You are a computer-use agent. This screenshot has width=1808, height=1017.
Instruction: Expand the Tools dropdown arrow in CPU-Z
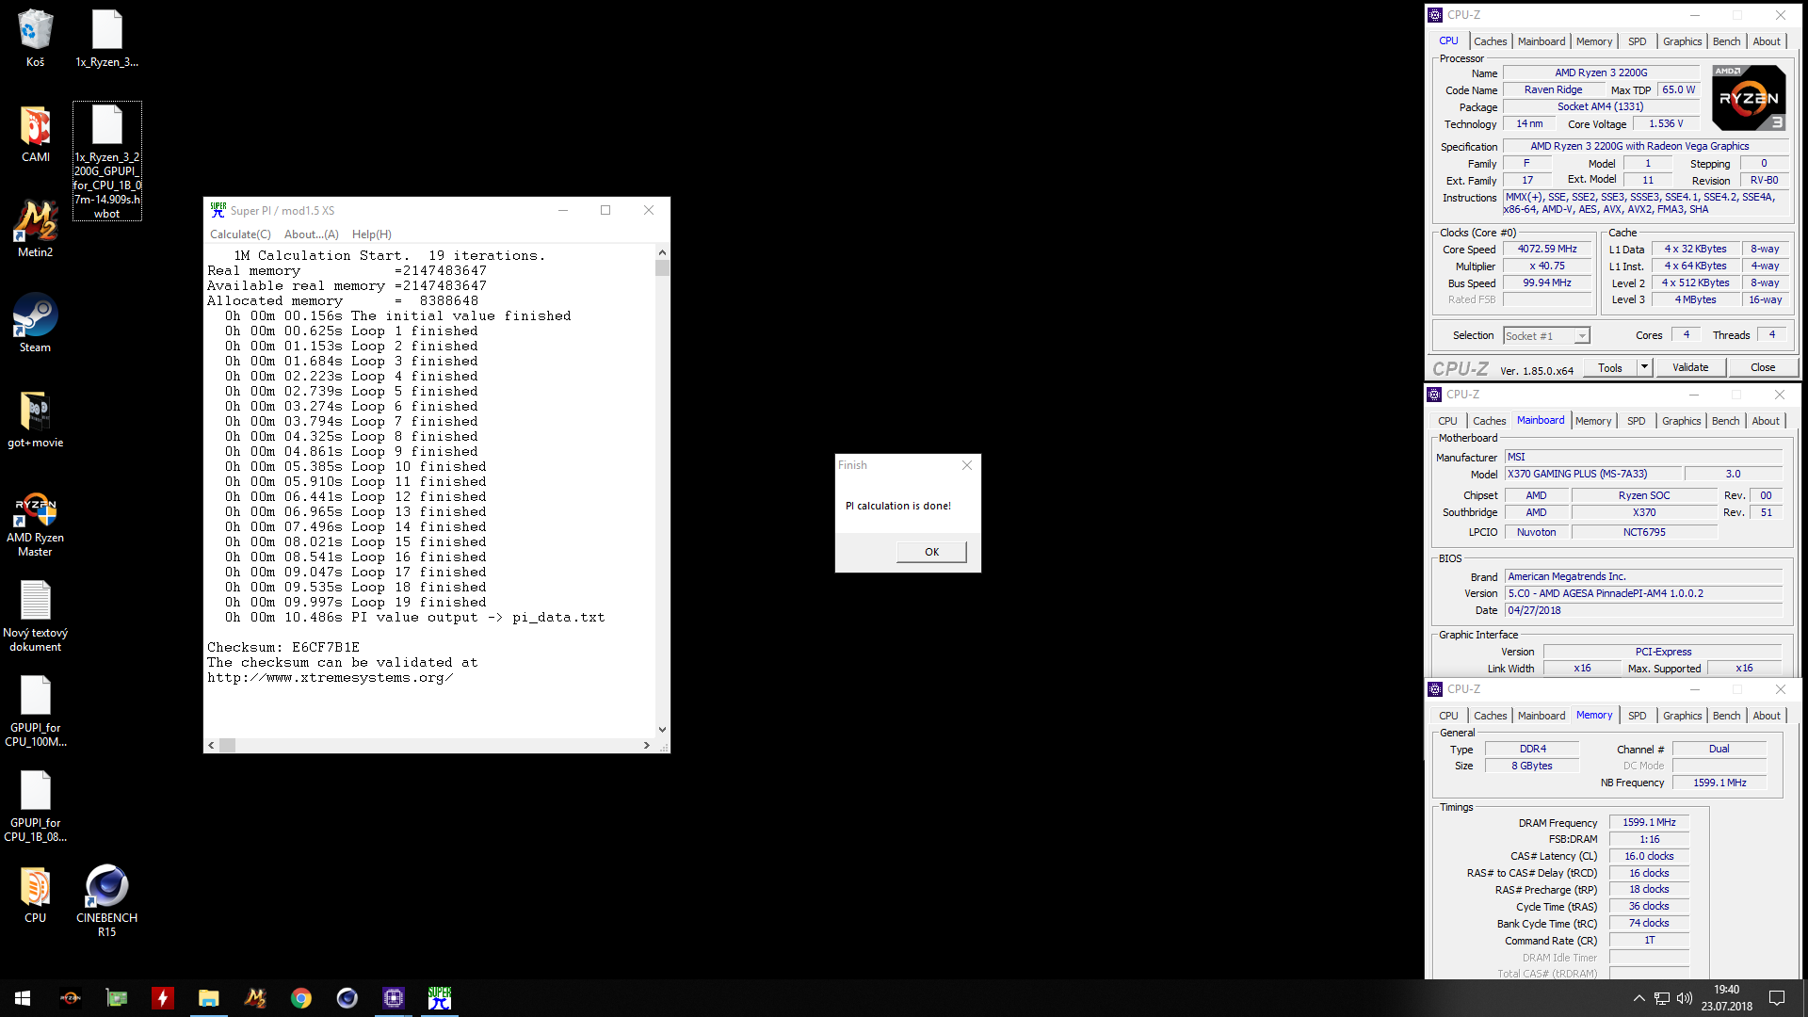1645,368
